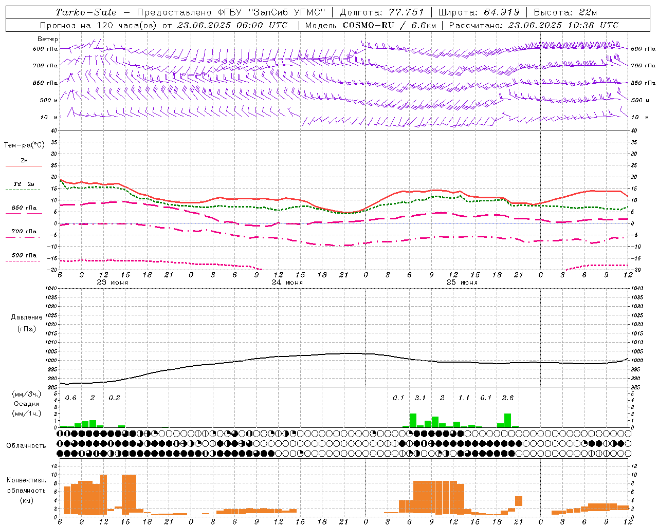Click the '2.6' three-hour precipitation value
Image resolution: width=658 pixels, height=526 pixels.
click(508, 398)
